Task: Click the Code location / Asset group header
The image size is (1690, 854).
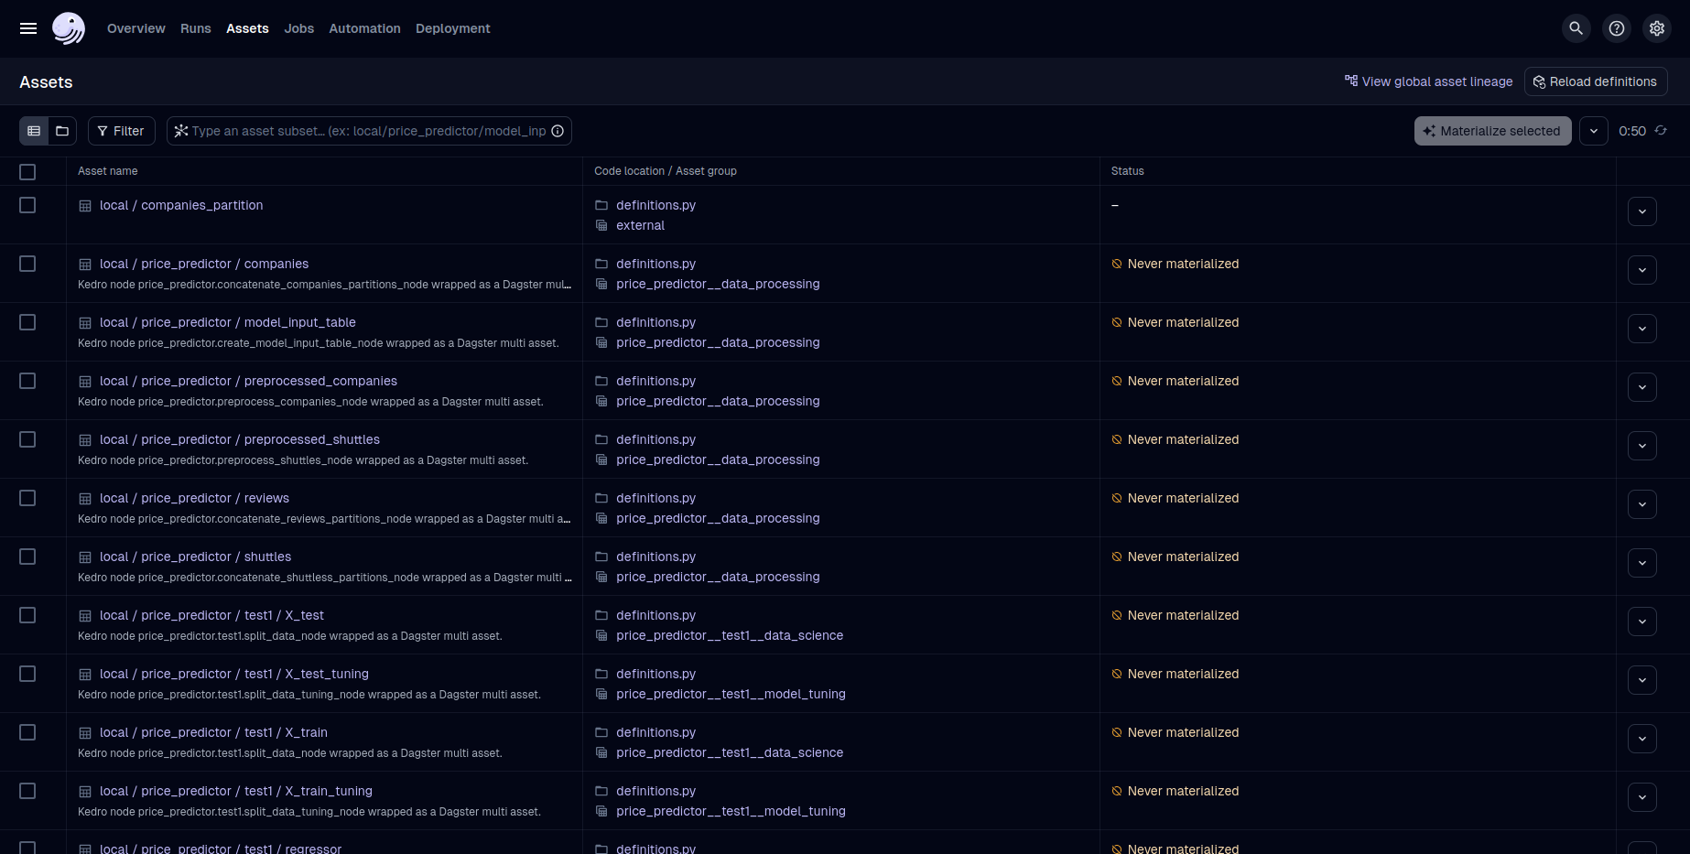Action: click(666, 171)
